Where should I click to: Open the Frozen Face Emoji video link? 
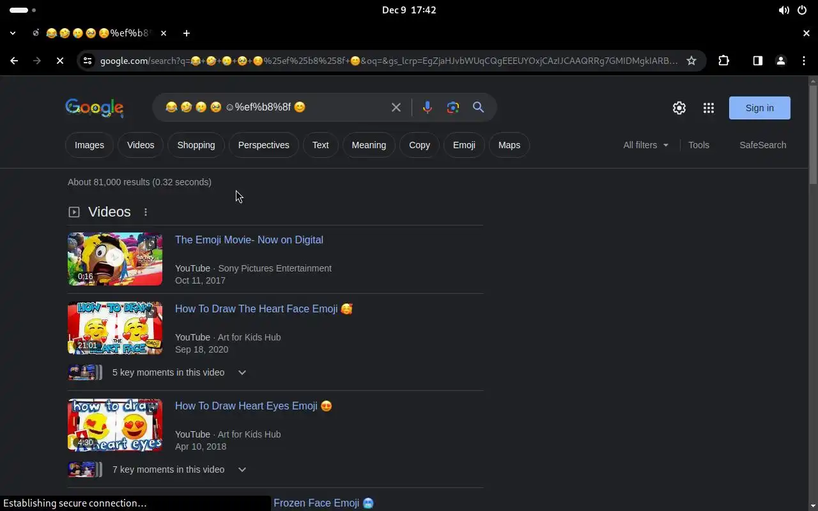tap(324, 503)
